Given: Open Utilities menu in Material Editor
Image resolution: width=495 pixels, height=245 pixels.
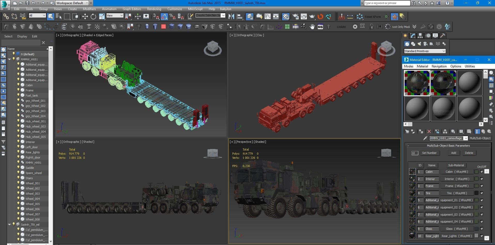Looking at the screenshot, I should 470,66.
